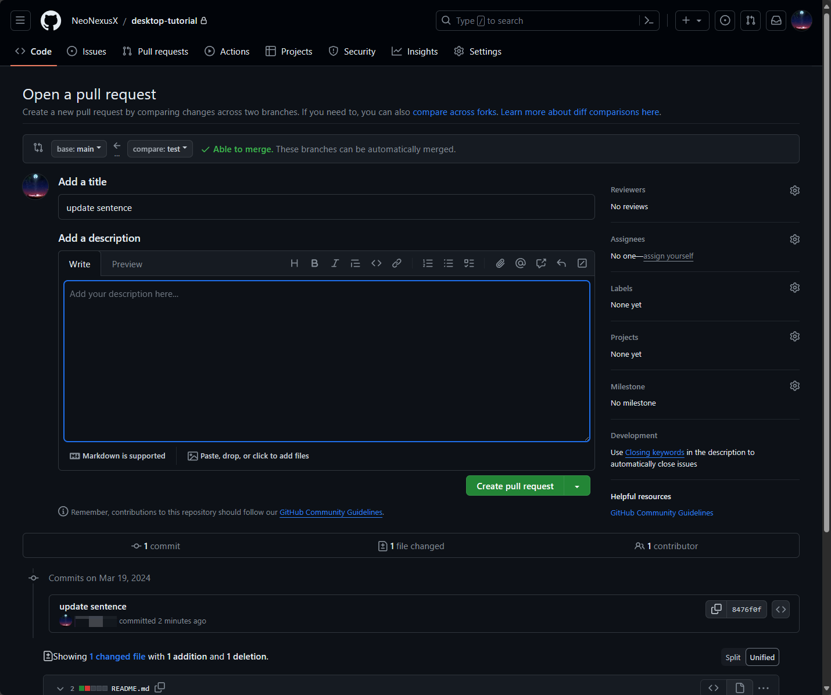
Task: Edit Assignees with gear icon
Action: pos(794,239)
